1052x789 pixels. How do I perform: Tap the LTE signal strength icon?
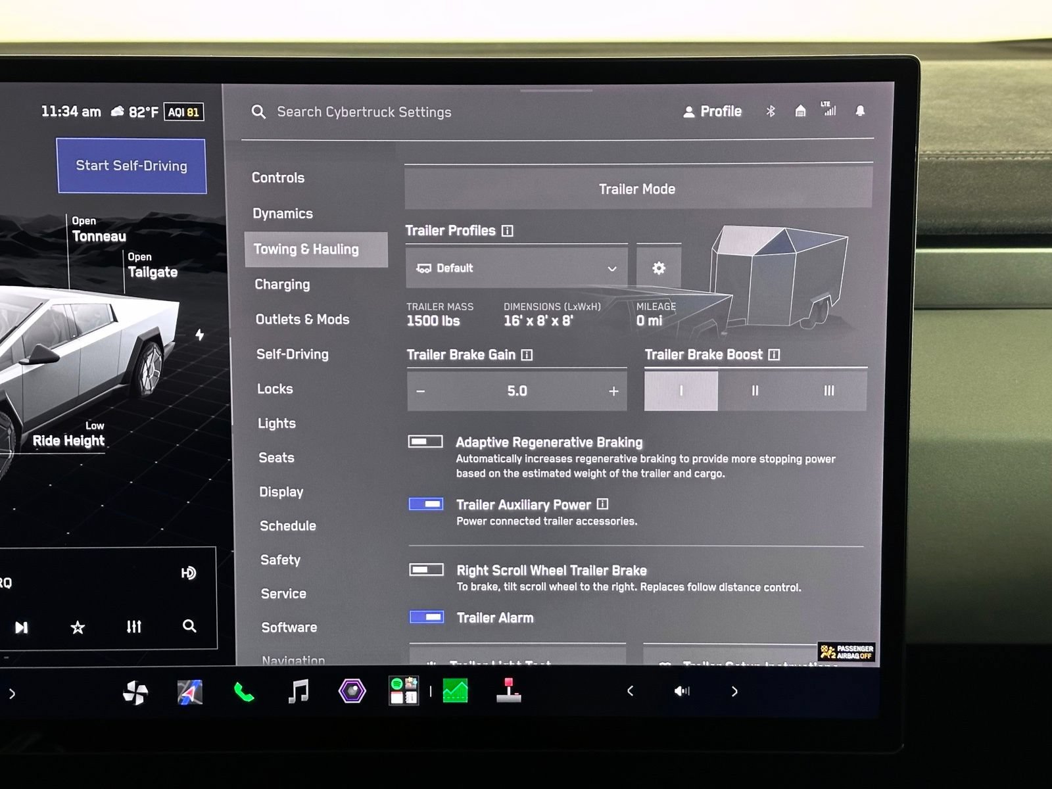coord(828,109)
